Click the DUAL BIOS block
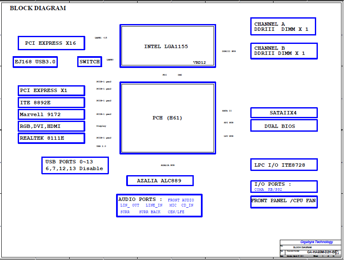This screenshot has height=260, width=344. pyautogui.click(x=283, y=126)
